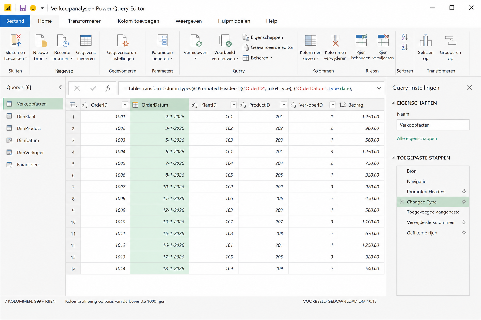Click the Naam input field
The width and height of the screenshot is (481, 320).
(433, 125)
